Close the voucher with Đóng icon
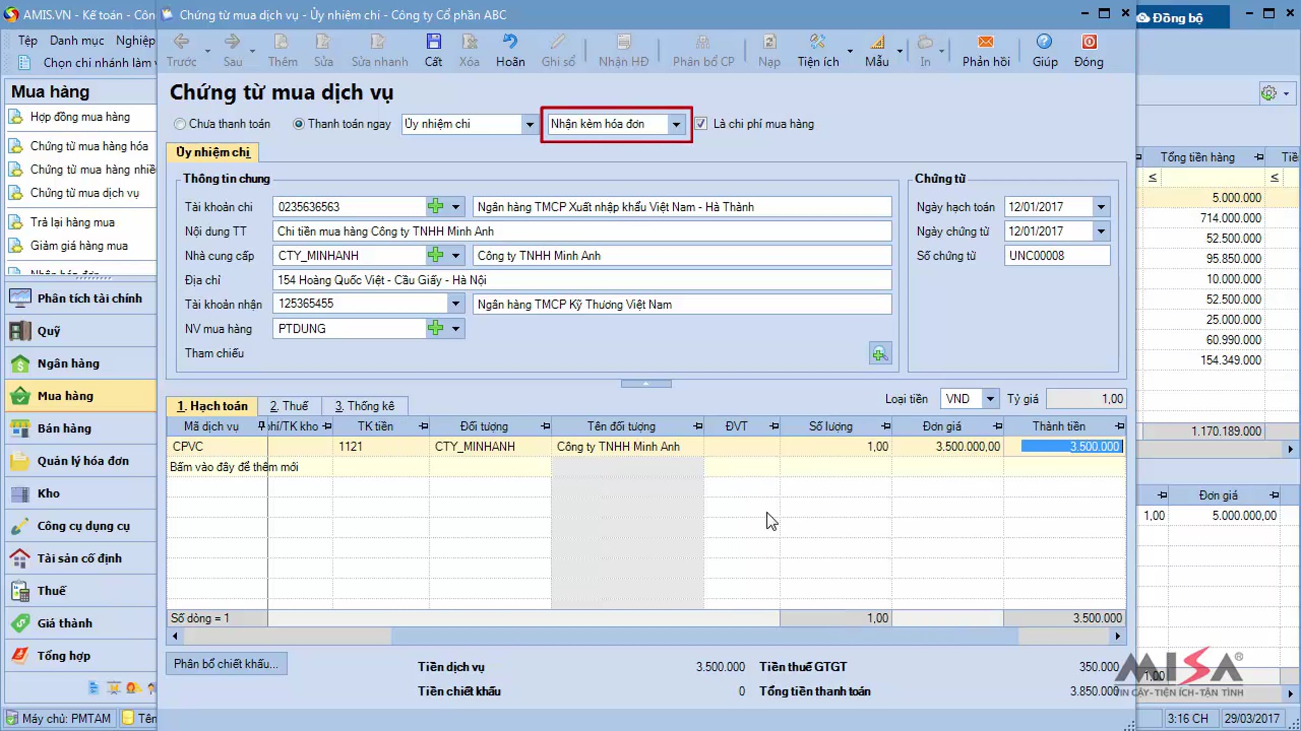The image size is (1301, 731). pos(1089,42)
